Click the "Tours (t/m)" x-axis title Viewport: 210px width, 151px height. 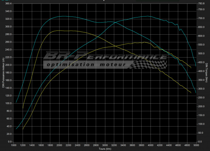105,148
